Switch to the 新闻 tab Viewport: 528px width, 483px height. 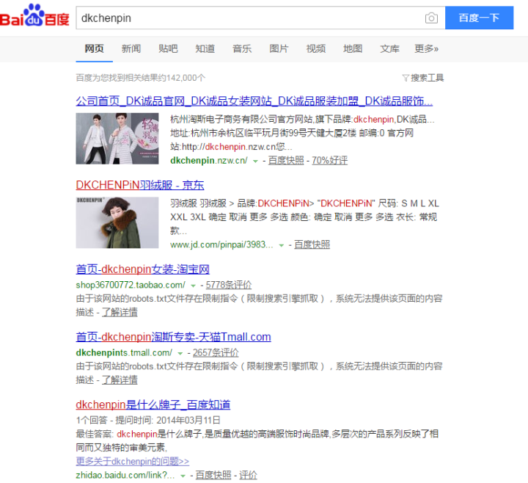pos(131,49)
